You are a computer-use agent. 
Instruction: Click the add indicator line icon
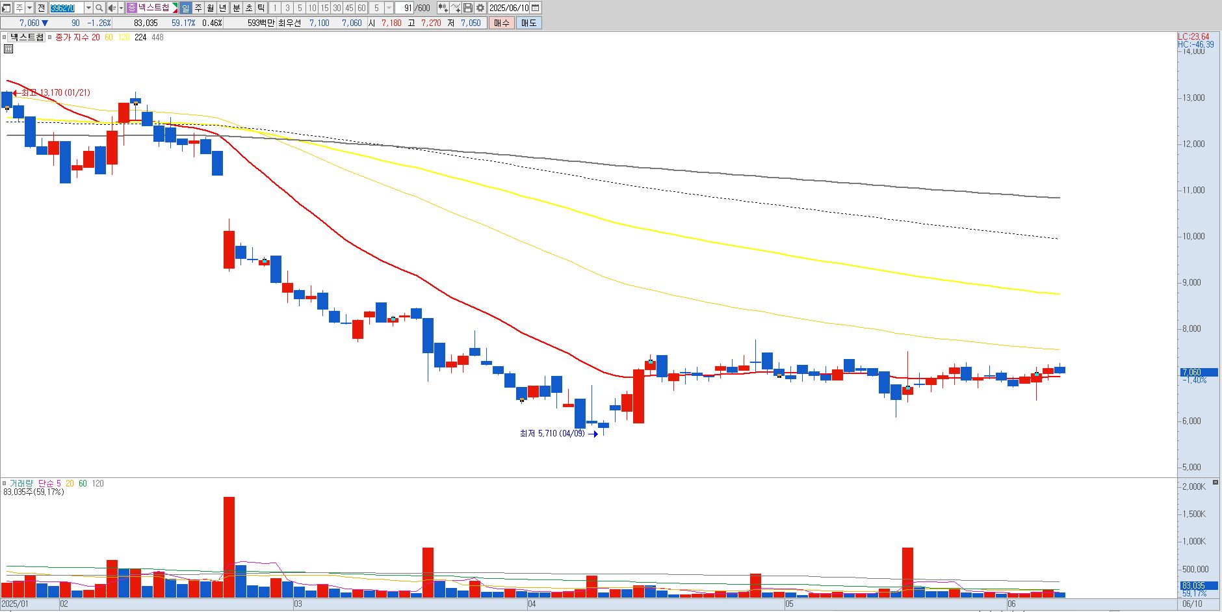click(456, 8)
